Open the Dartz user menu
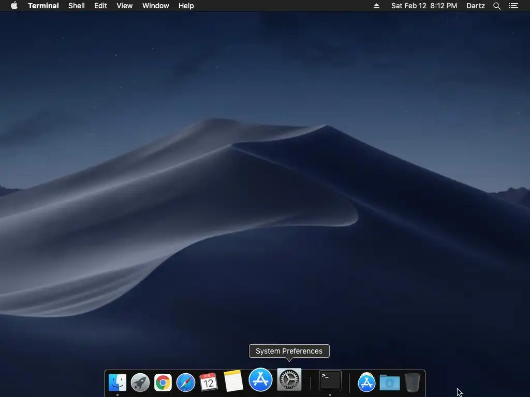Image resolution: width=530 pixels, height=397 pixels. coord(475,6)
